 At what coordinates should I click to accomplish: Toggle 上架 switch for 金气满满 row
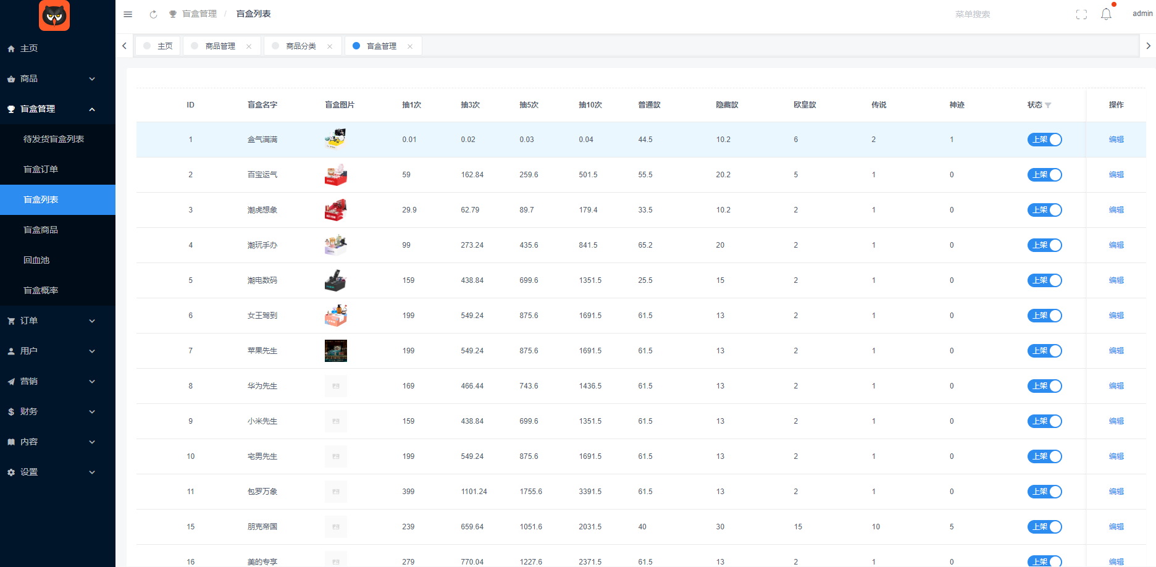[x=1044, y=140]
